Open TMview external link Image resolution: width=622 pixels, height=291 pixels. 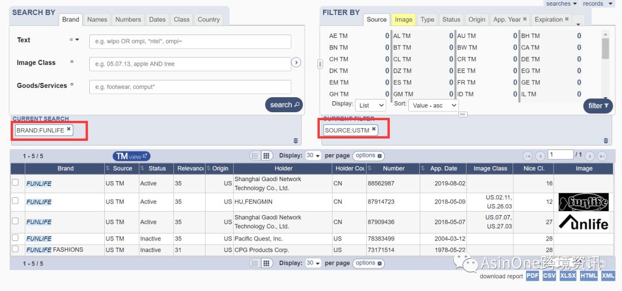(131, 156)
